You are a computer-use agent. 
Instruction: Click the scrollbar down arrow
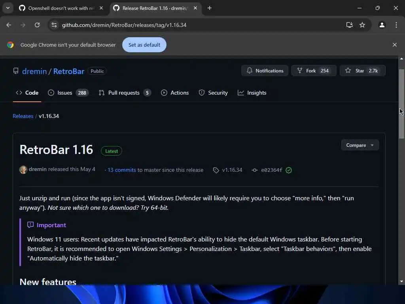[401, 281]
